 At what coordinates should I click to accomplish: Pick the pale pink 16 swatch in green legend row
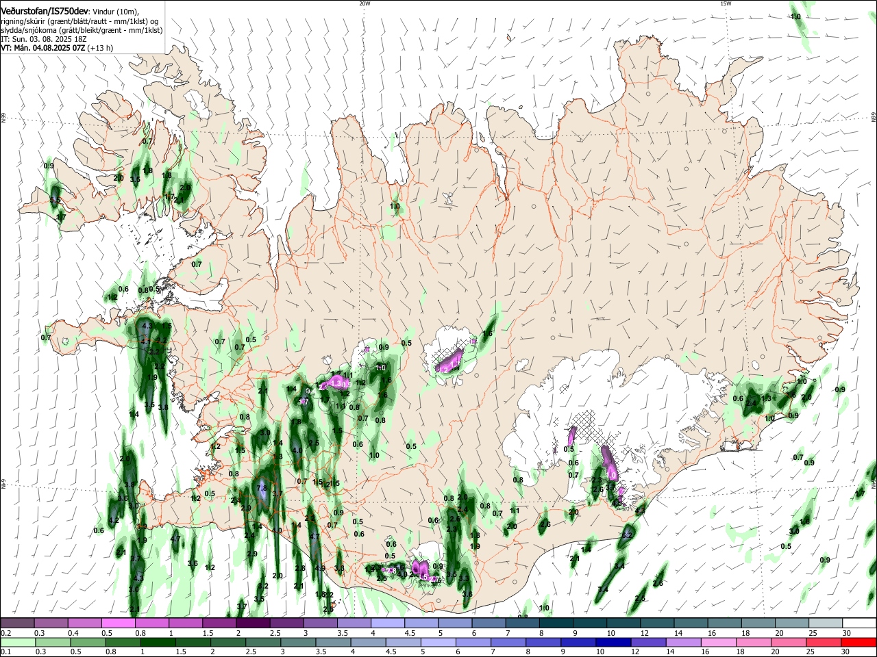pyautogui.click(x=719, y=643)
